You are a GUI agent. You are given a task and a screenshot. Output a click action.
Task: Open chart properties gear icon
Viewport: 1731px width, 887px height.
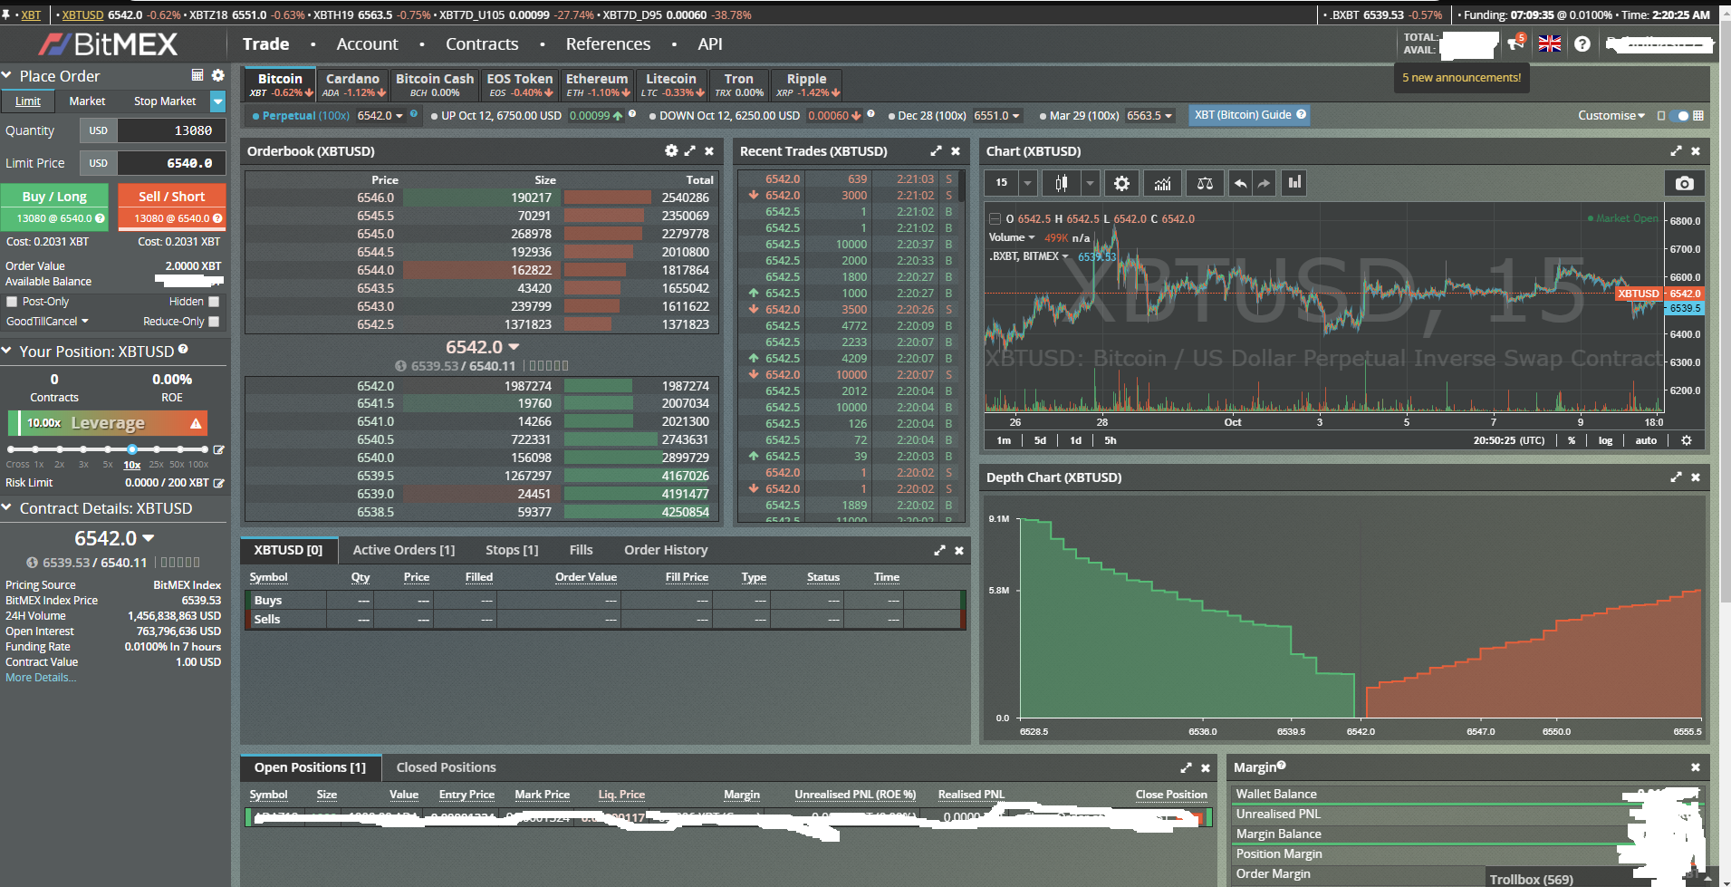click(1121, 183)
